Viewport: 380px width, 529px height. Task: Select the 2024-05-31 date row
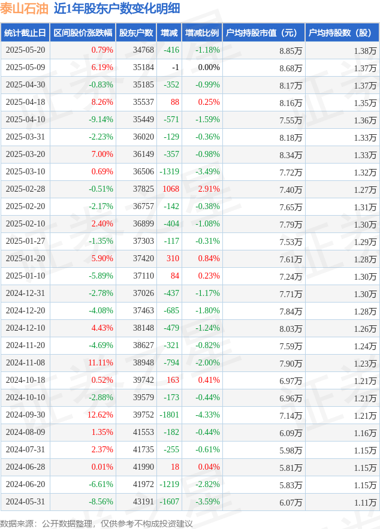pyautogui.click(x=25, y=502)
